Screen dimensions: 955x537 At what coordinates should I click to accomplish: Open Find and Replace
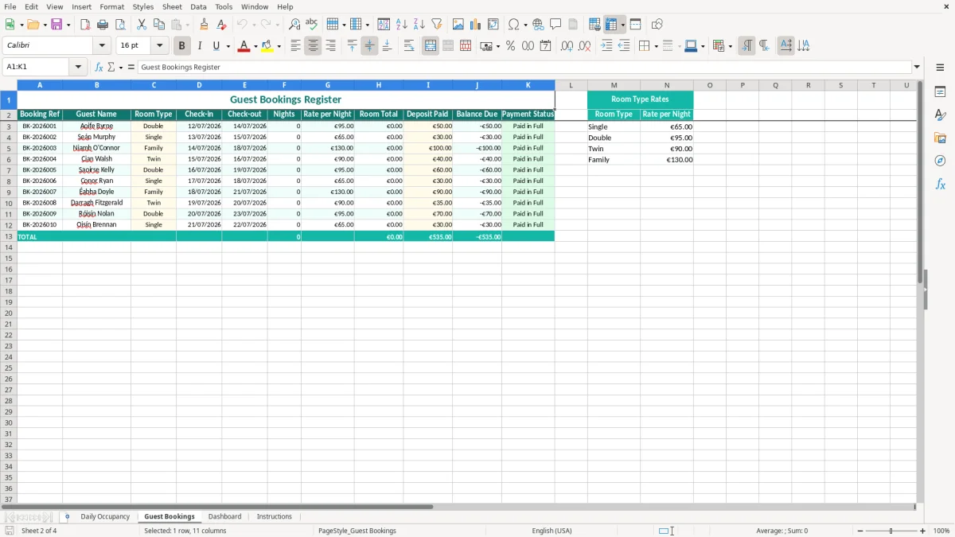(294, 25)
